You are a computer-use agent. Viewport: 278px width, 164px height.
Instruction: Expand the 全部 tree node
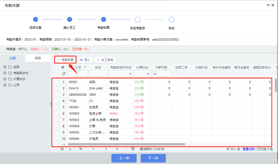5,67
